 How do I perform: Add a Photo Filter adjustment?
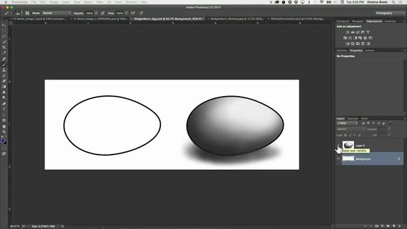tap(361, 38)
